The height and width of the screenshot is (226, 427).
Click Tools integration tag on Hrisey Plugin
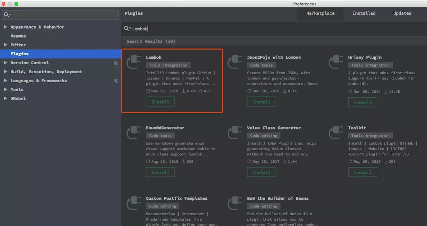pyautogui.click(x=370, y=65)
